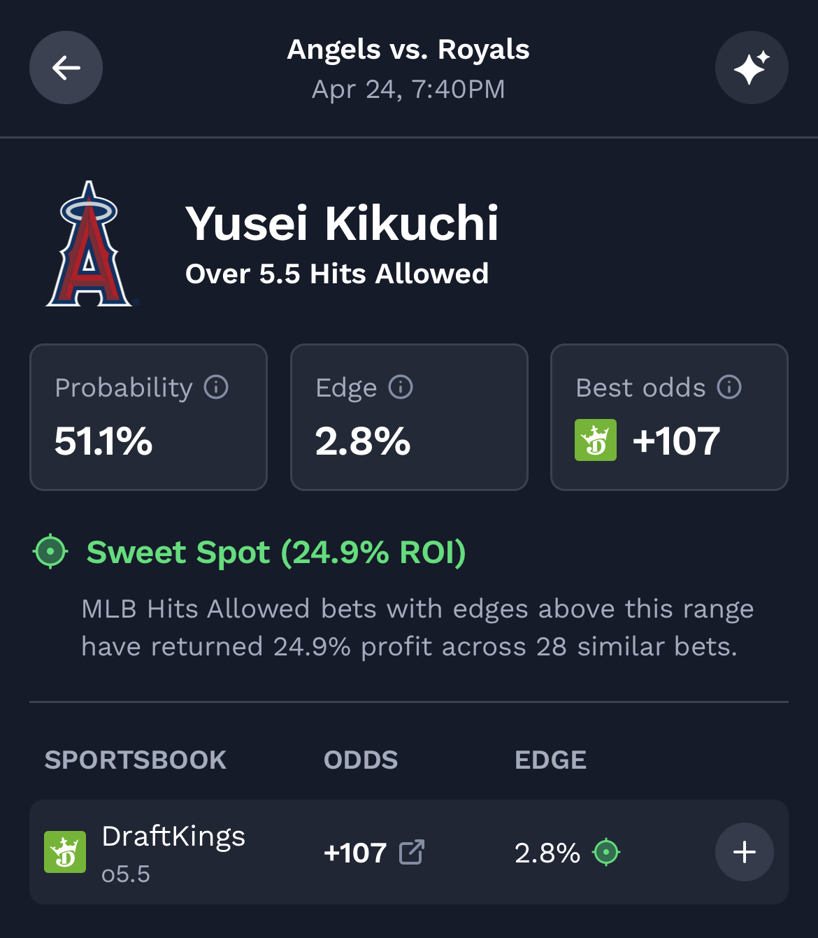Show Best odds info tooltip icon
Image resolution: width=818 pixels, height=938 pixels.
click(x=729, y=387)
